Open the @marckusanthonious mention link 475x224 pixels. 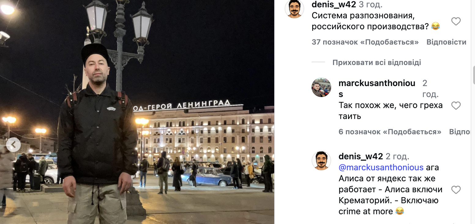[x=381, y=168]
